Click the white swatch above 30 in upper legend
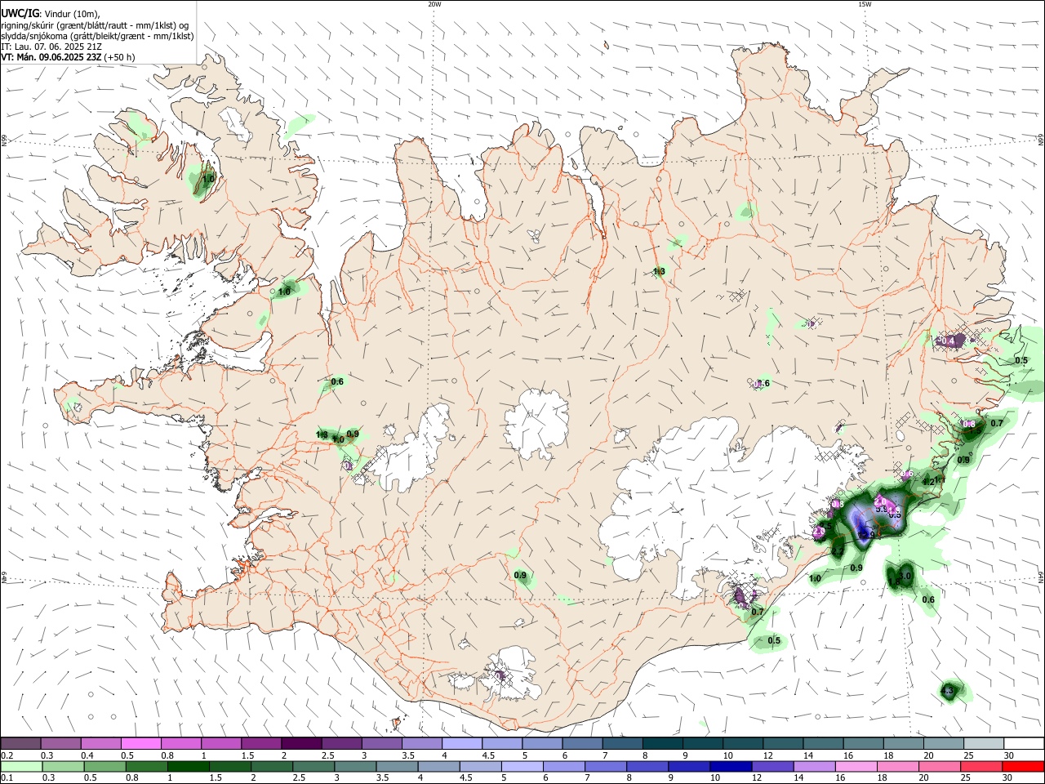The width and height of the screenshot is (1045, 784). (1024, 743)
